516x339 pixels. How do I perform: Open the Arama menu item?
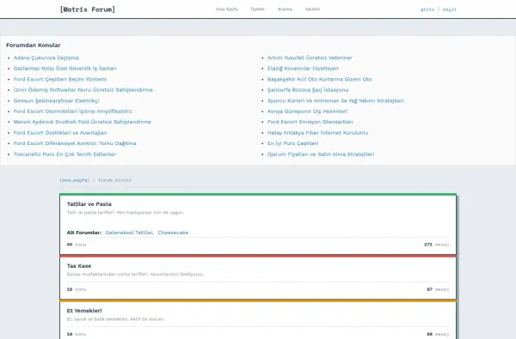[285, 9]
